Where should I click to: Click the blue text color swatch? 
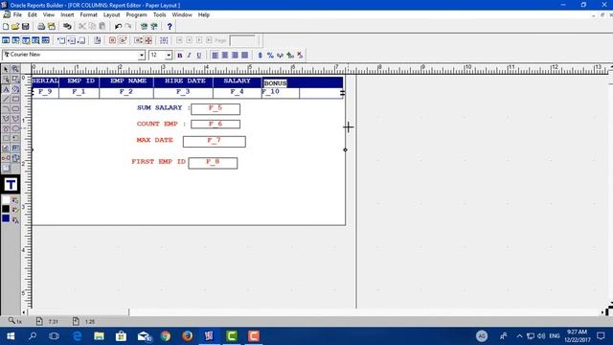click(6, 218)
